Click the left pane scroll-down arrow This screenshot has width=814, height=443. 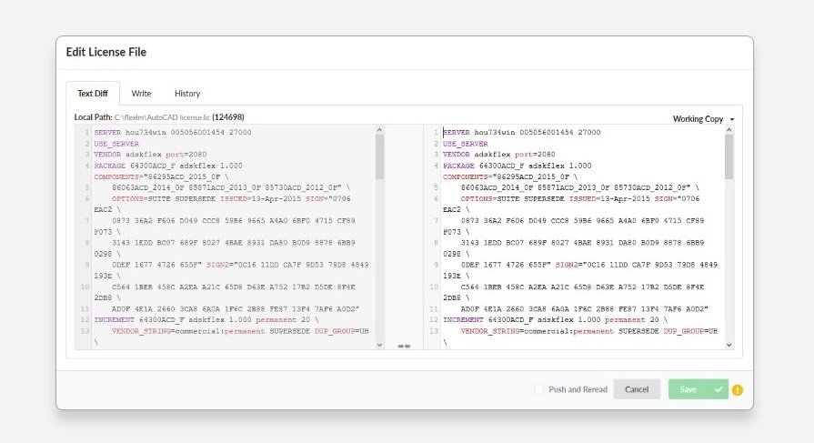tap(379, 345)
